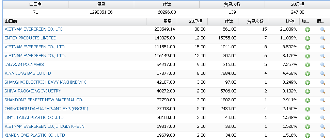
Task: Click green add icon for 19817.00 weight row
Action: pos(308,127)
